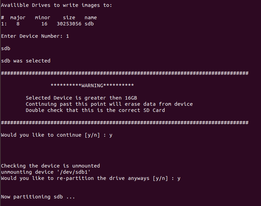Image resolution: width=261 pixels, height=206 pixels.
Task: Click the hash separator line above the WARNING
Action: click(x=124, y=73)
